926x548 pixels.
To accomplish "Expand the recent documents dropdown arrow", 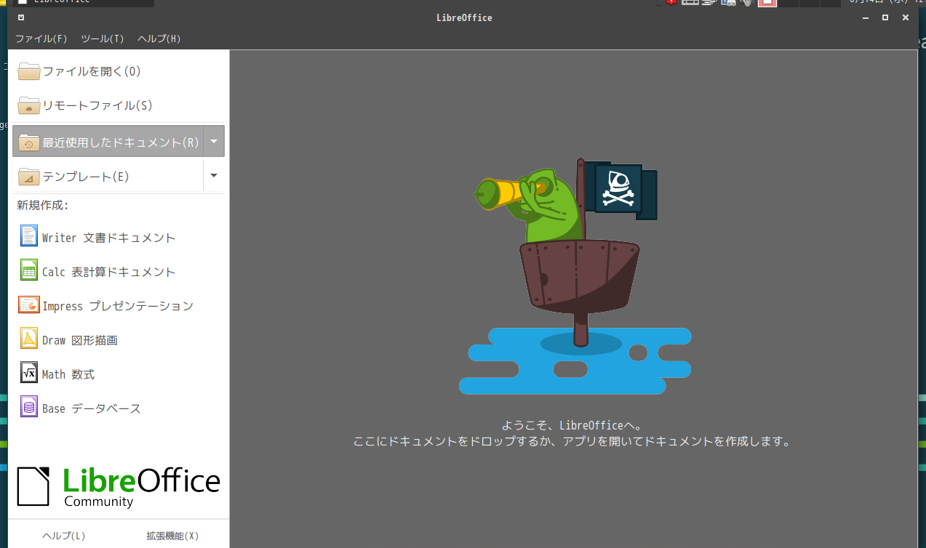I will [x=214, y=142].
